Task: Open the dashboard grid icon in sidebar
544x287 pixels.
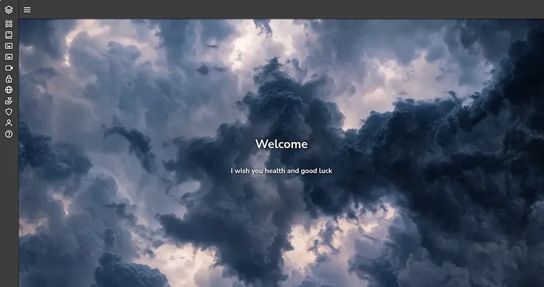Action: [x=9, y=24]
